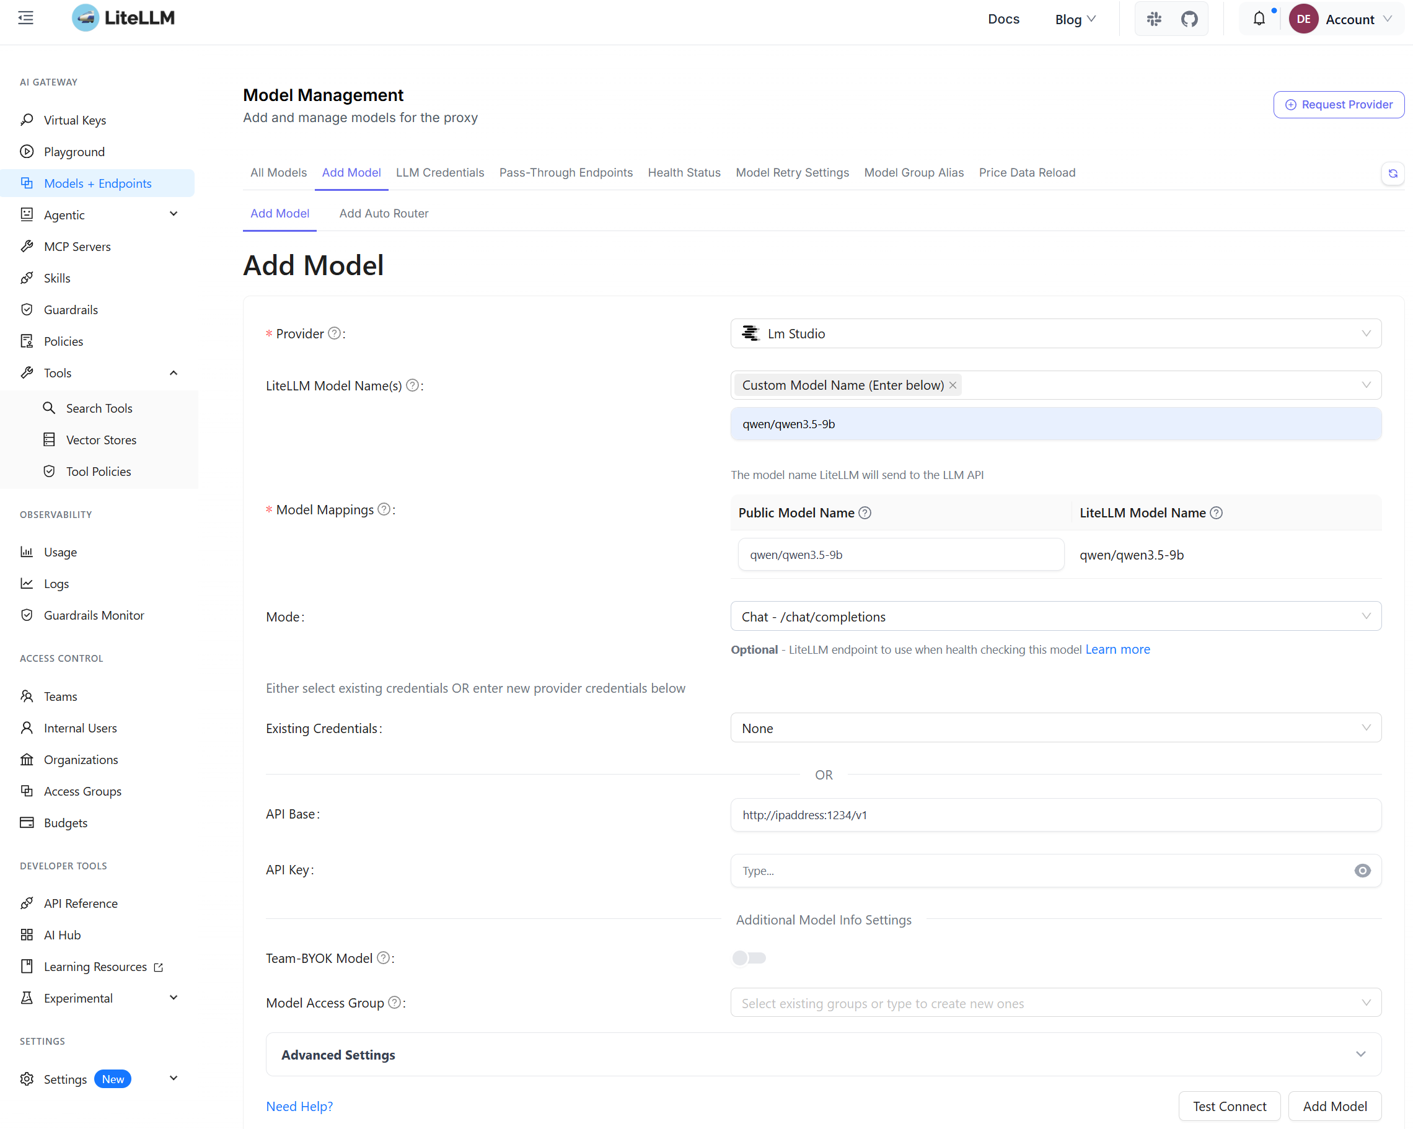
Task: Expand the Agentic sidebar menu
Action: (x=98, y=215)
